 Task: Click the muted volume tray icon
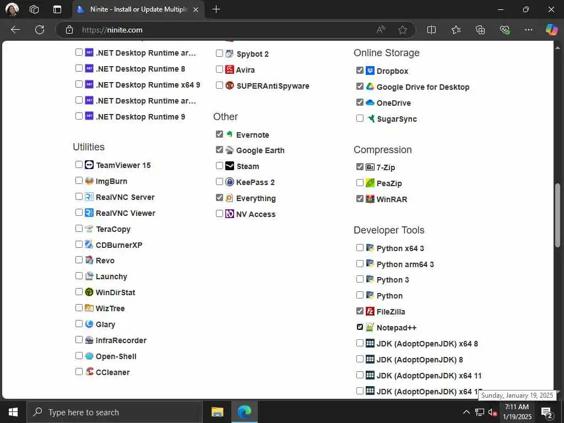[492, 412]
